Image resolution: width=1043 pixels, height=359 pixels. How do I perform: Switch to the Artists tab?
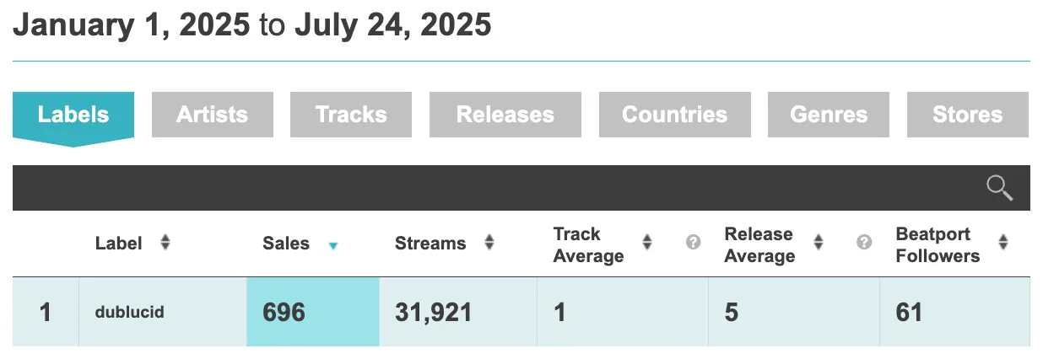213,115
